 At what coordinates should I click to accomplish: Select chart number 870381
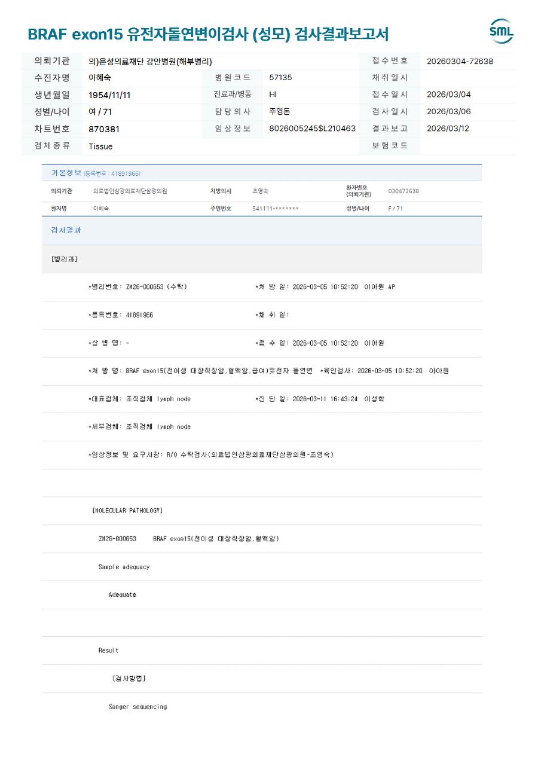coord(104,129)
